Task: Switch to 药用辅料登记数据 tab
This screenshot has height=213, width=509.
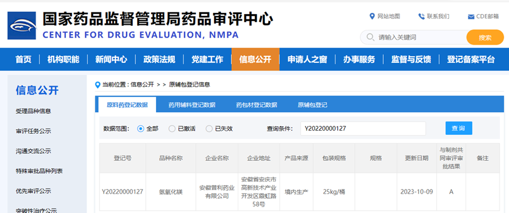Action: point(192,105)
